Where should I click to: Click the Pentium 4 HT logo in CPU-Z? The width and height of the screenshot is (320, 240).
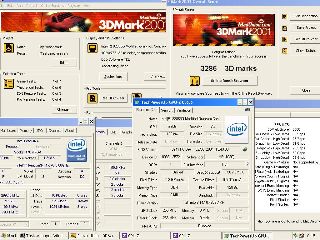click(x=77, y=150)
